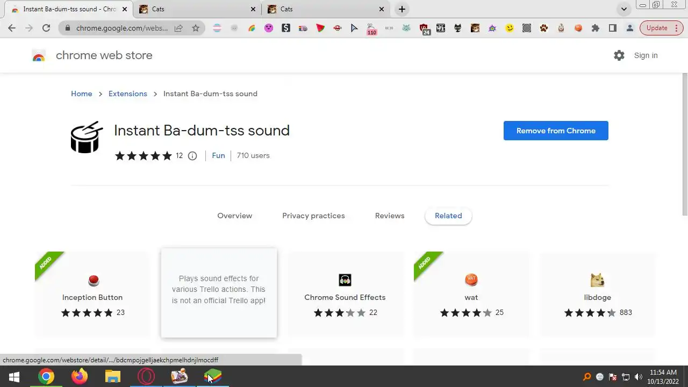
Task: Click the drum icon for Instant Ba-dum-tss sound
Action: click(87, 137)
